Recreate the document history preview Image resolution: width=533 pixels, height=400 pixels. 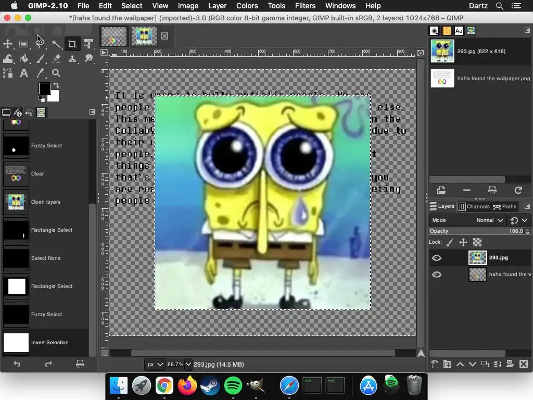pyautogui.click(x=518, y=190)
